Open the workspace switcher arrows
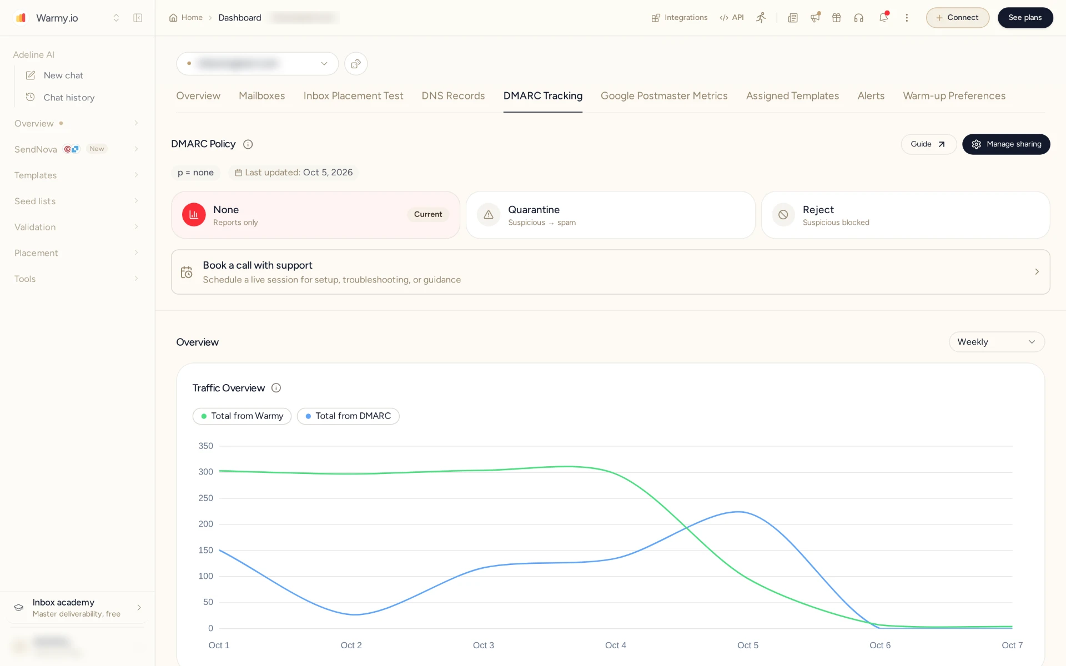The width and height of the screenshot is (1066, 666). (x=116, y=18)
